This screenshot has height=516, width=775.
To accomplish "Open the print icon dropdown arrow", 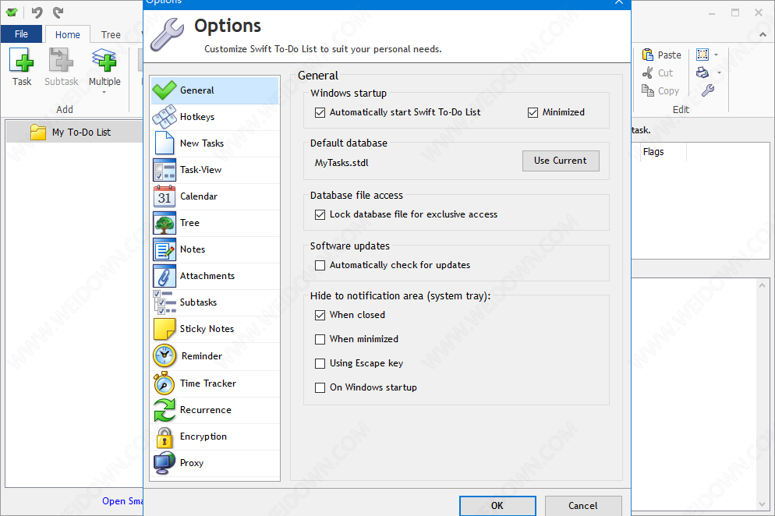I will [x=719, y=73].
